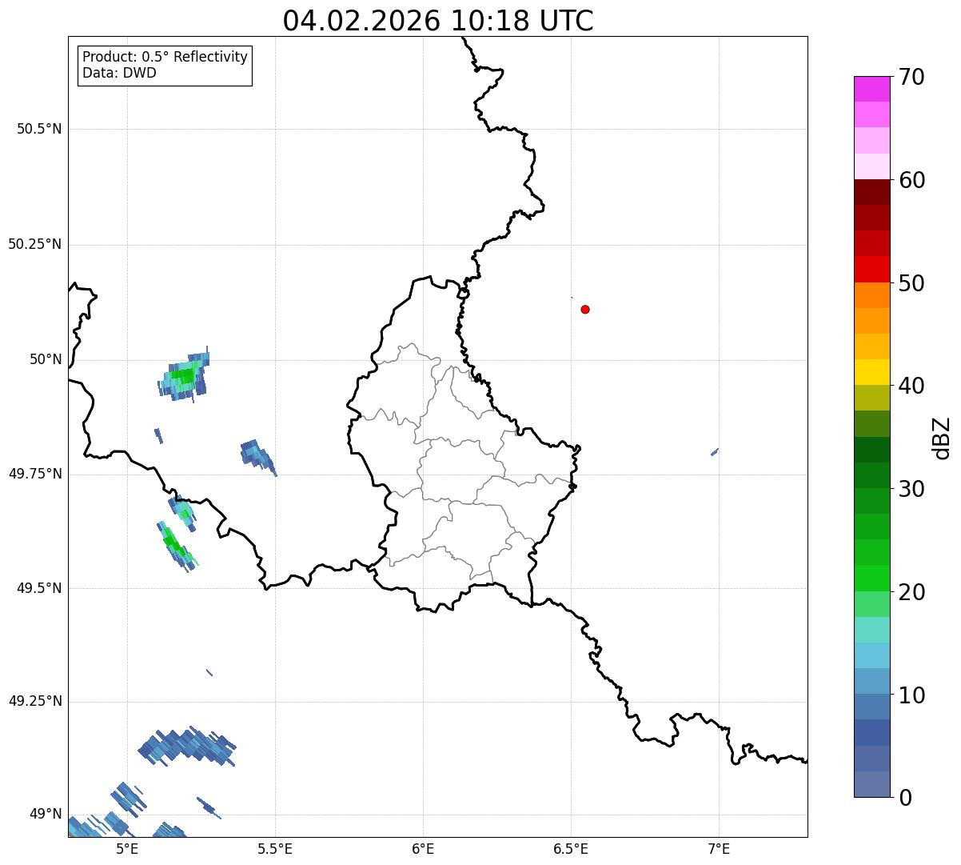Click the red radar site marker dot
Image resolution: width=961 pixels, height=865 pixels.
(585, 309)
